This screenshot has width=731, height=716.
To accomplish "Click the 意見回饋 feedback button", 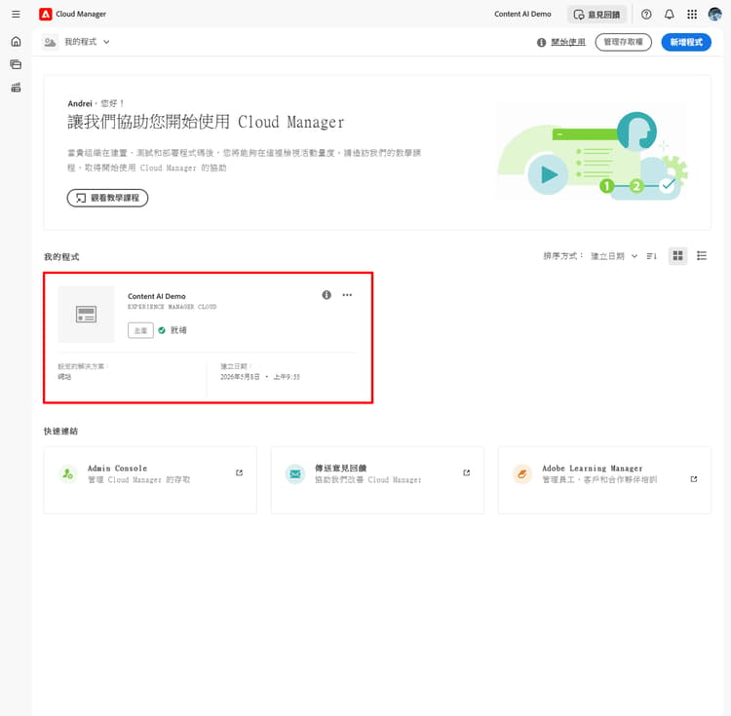I will [597, 15].
